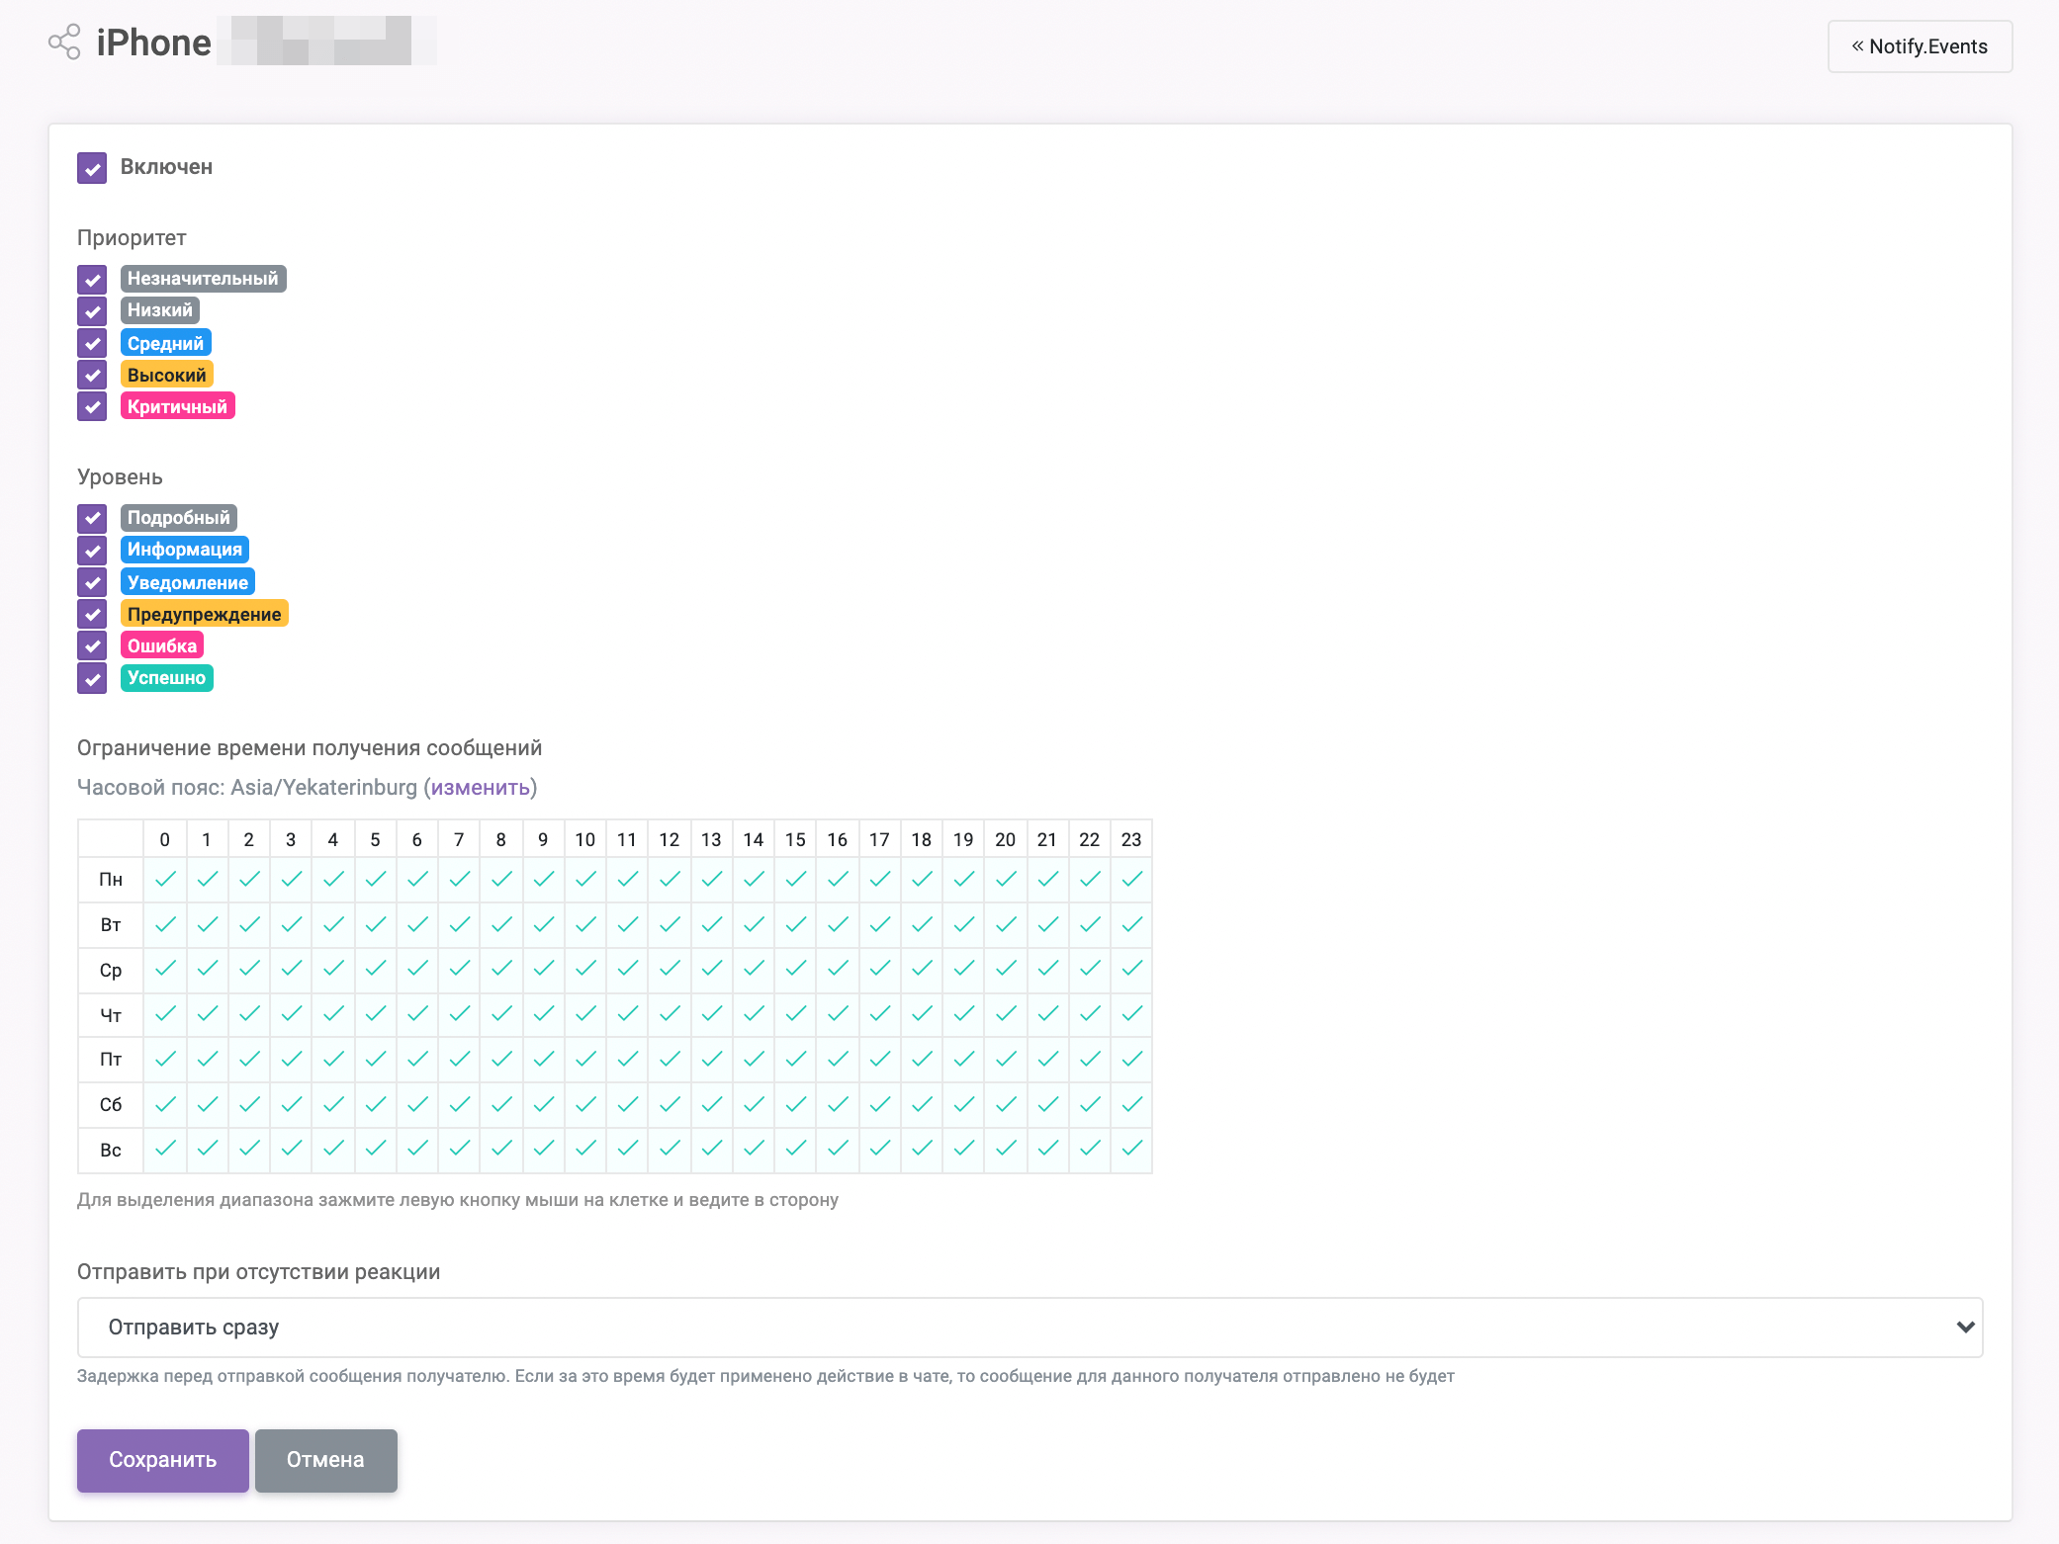Select the hour 23 column header
The width and height of the screenshot is (2059, 1544).
click(x=1131, y=839)
